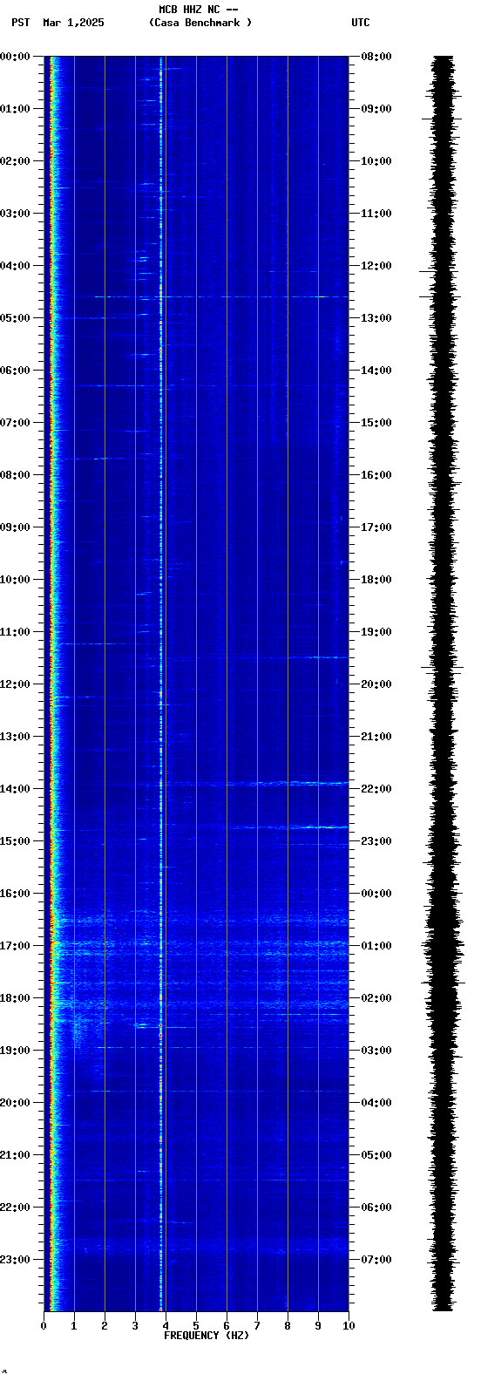Click frequency axis tick label '3'

tap(135, 1326)
